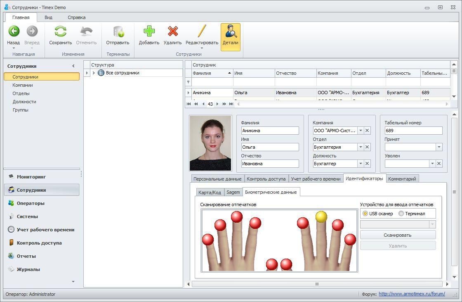Open the armotimex.ru forum link

click(412, 294)
